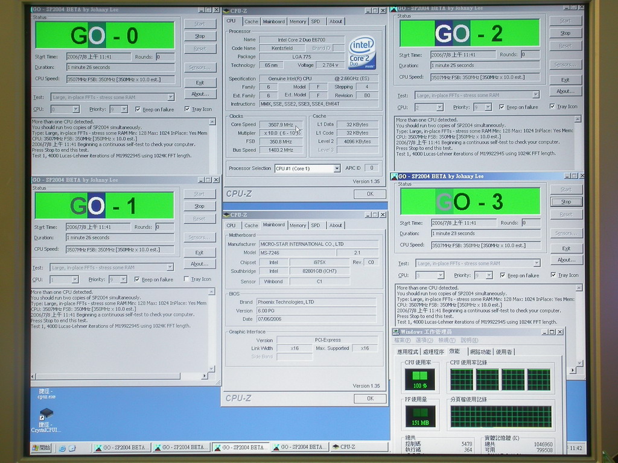Launch Internet Explorer from the quick launch bar
Image resolution: width=618 pixels, height=463 pixels.
click(x=62, y=448)
